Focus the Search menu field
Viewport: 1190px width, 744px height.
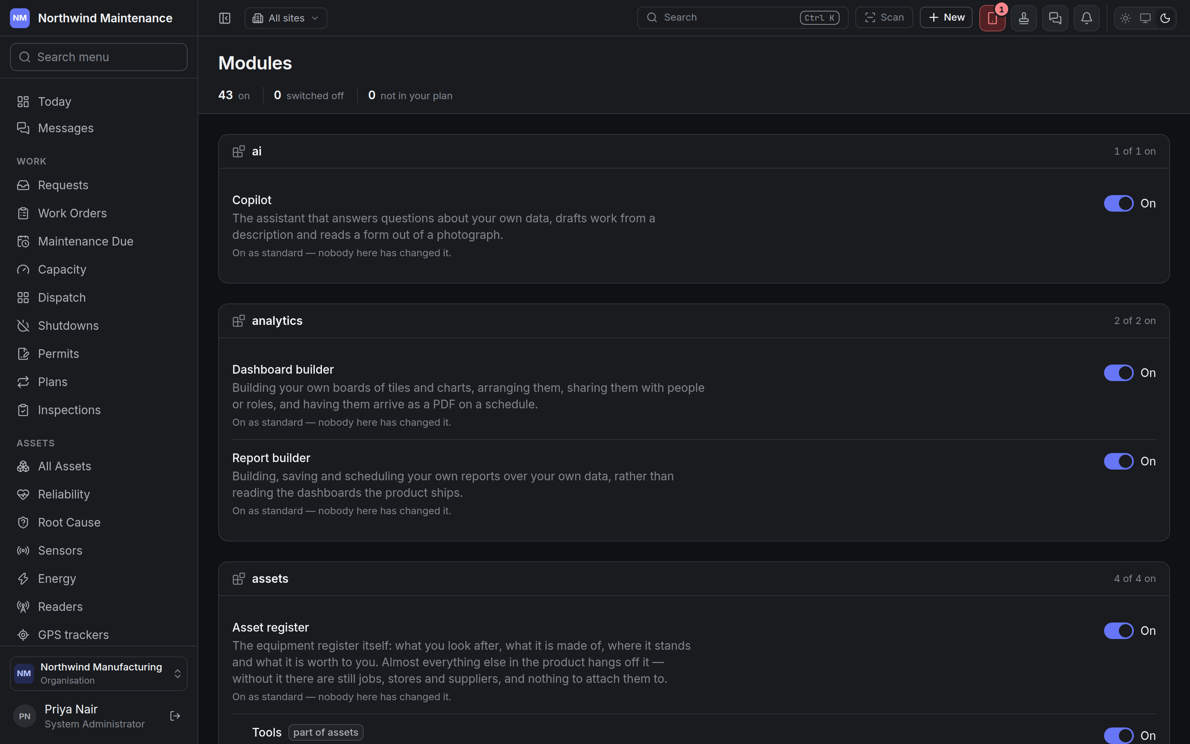[x=98, y=57]
